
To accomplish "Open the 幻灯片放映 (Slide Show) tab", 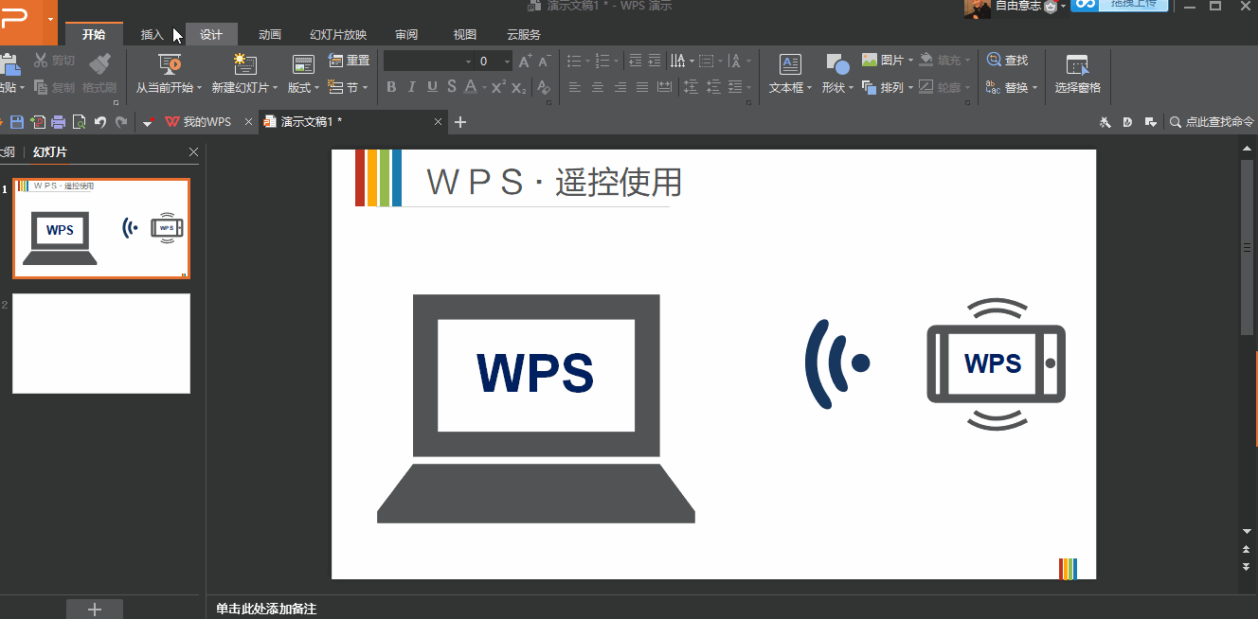I will pos(338,35).
